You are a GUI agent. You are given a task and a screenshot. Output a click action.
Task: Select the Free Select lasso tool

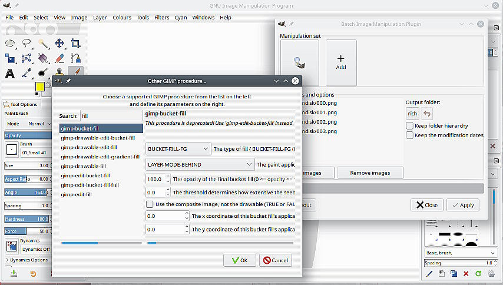tap(27, 43)
